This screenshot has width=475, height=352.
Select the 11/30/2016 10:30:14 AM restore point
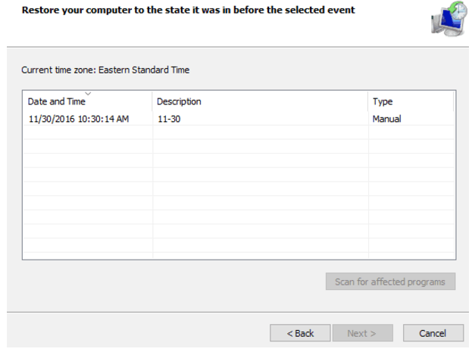coord(239,119)
